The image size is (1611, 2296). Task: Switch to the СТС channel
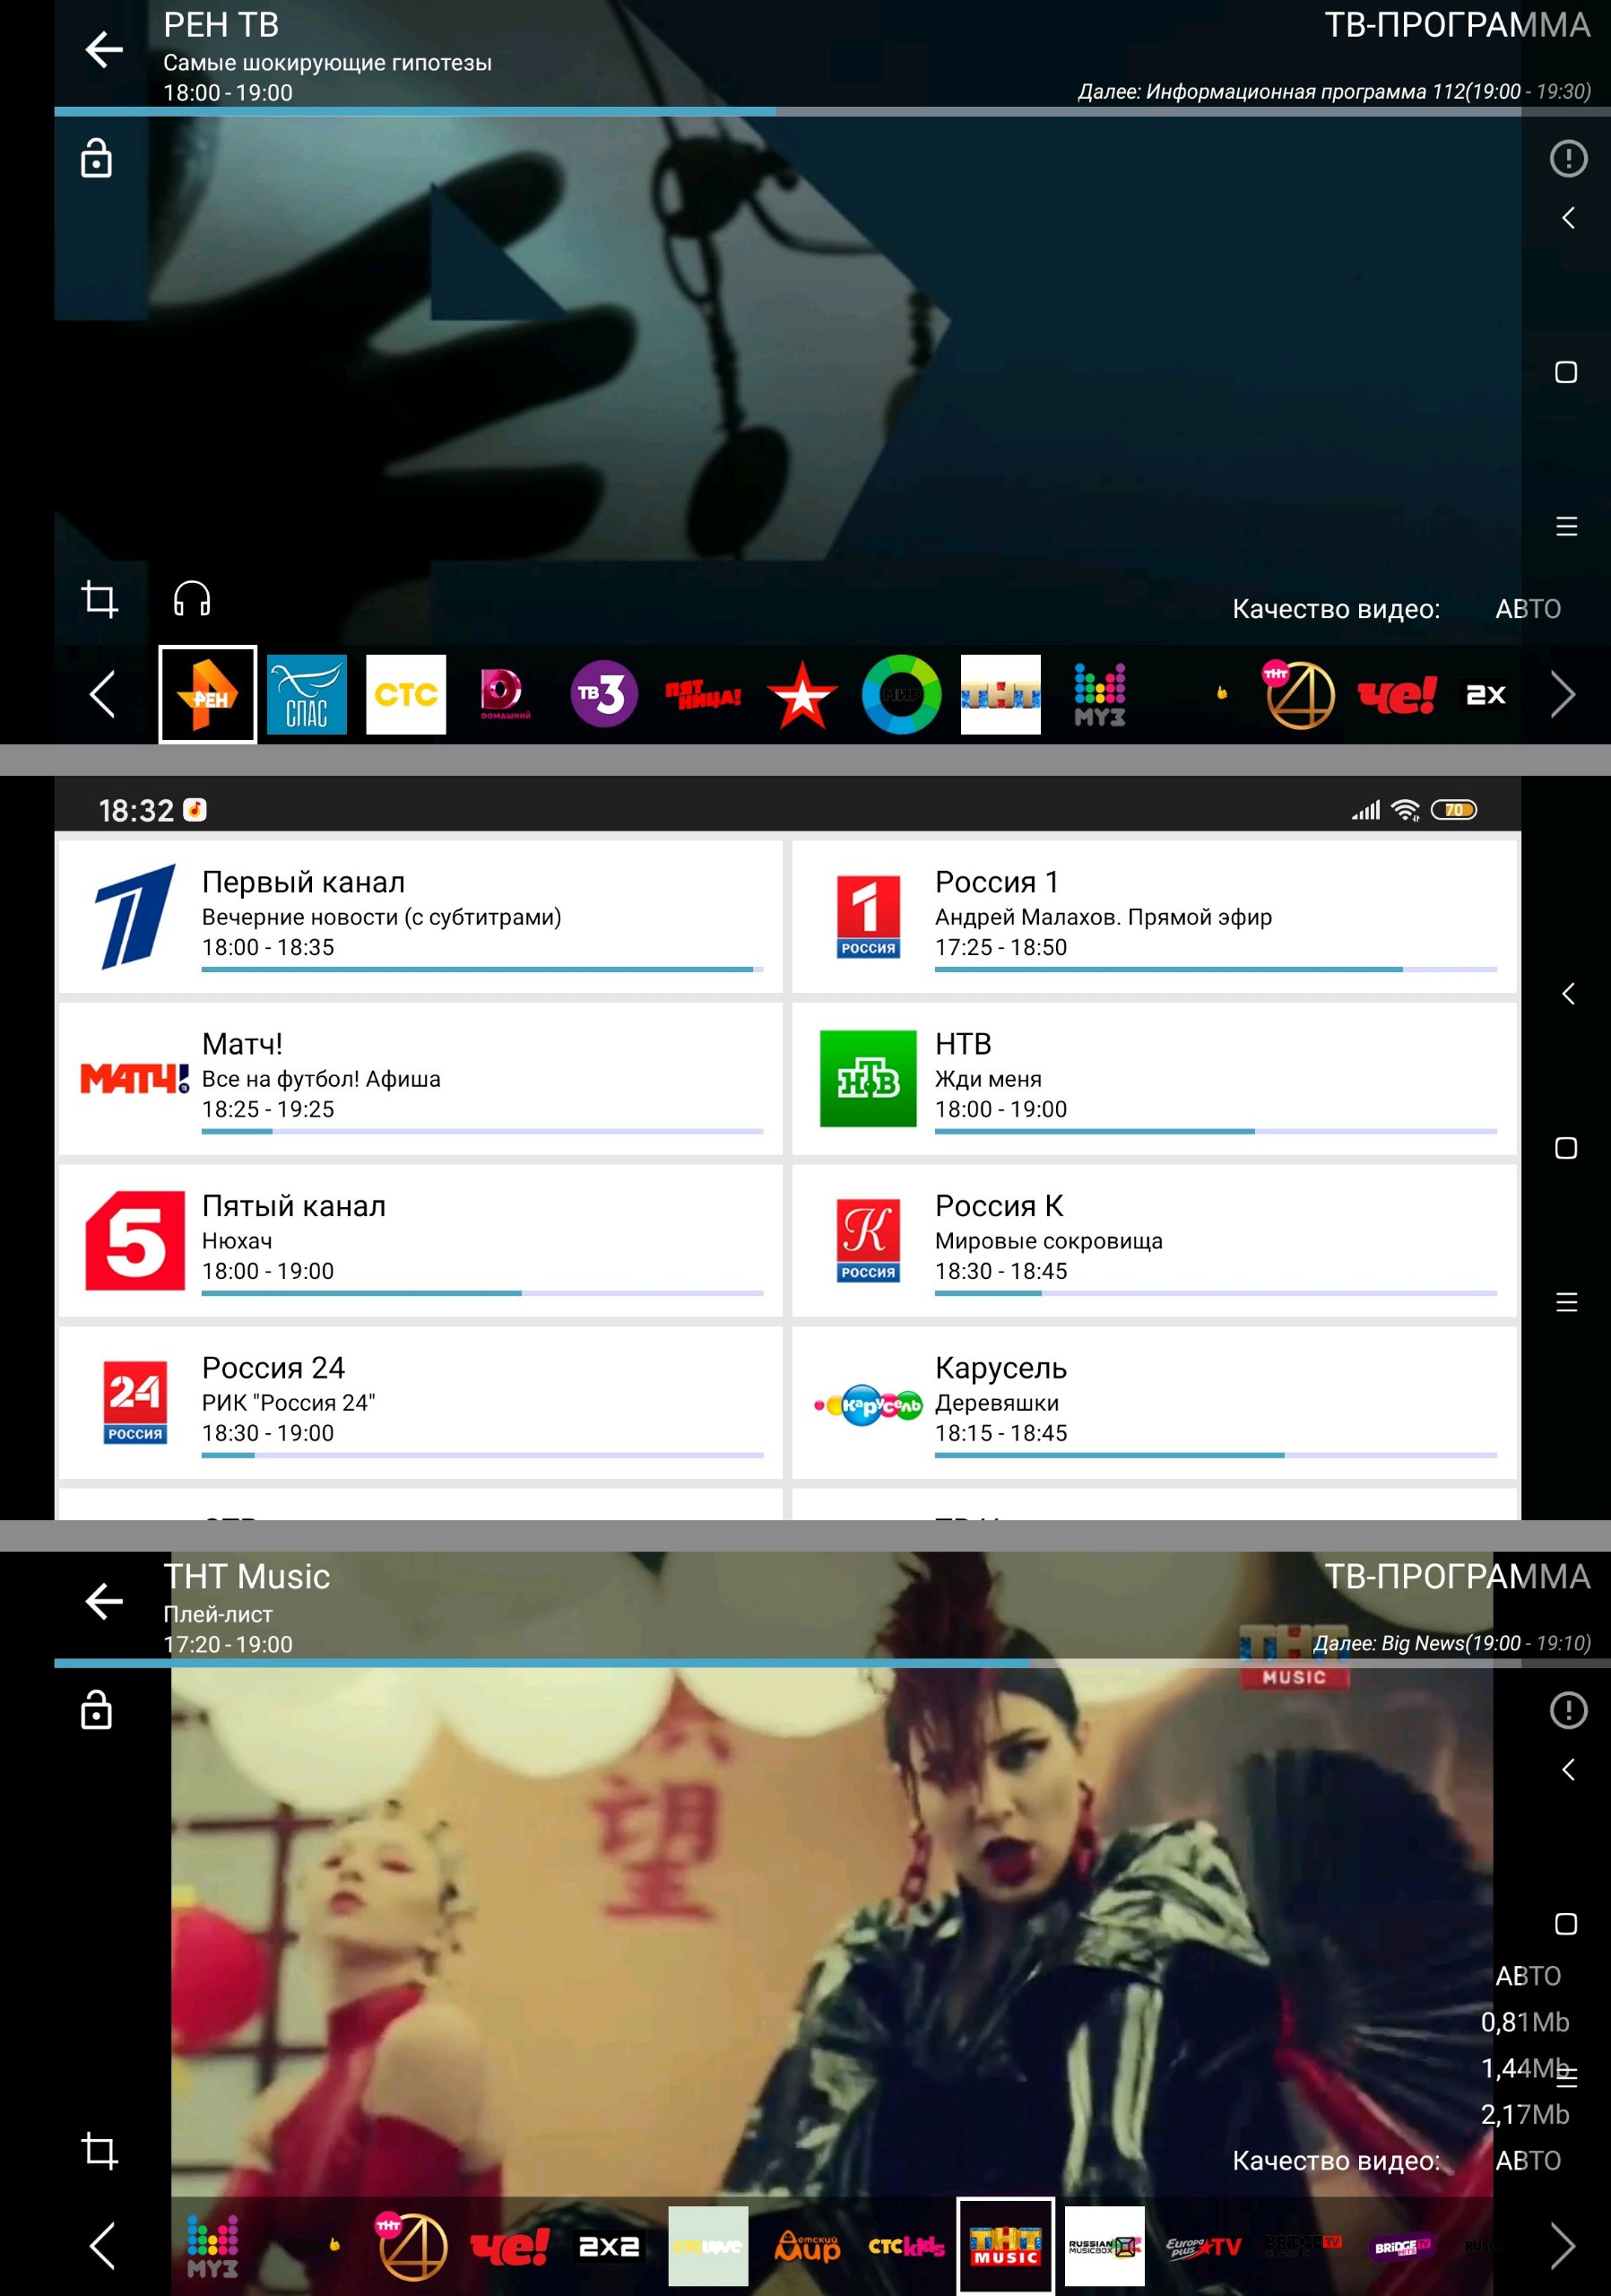coord(406,694)
